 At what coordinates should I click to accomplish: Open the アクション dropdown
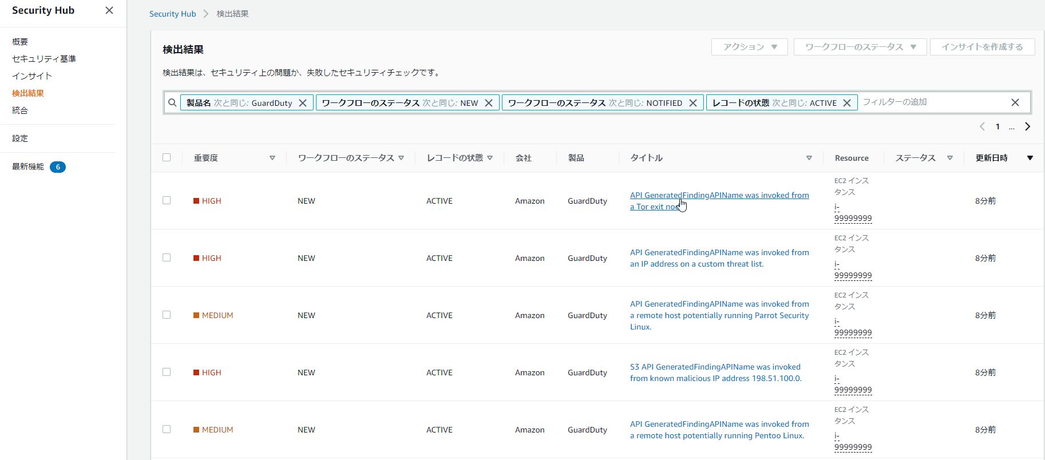(750, 47)
